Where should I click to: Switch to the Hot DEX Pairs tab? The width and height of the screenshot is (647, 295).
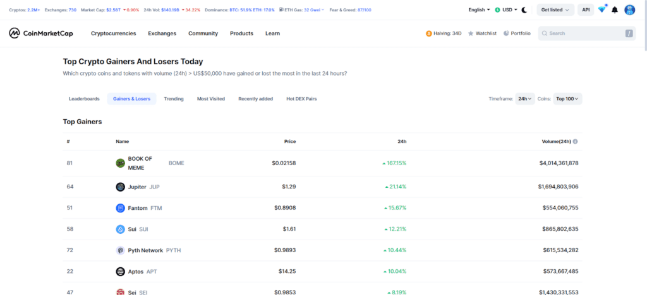tap(301, 99)
